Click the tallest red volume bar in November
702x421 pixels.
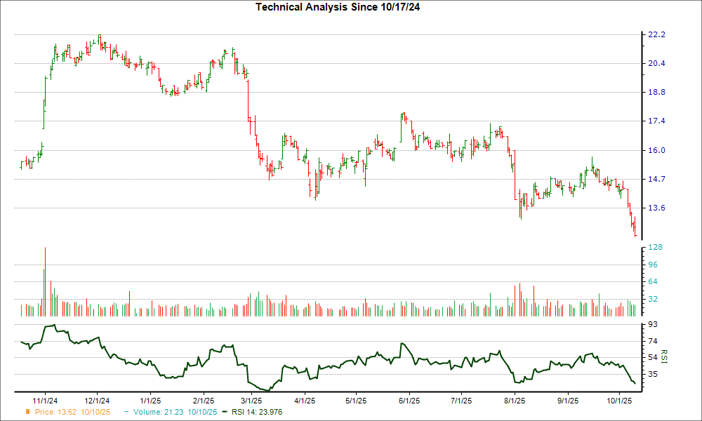coord(46,282)
